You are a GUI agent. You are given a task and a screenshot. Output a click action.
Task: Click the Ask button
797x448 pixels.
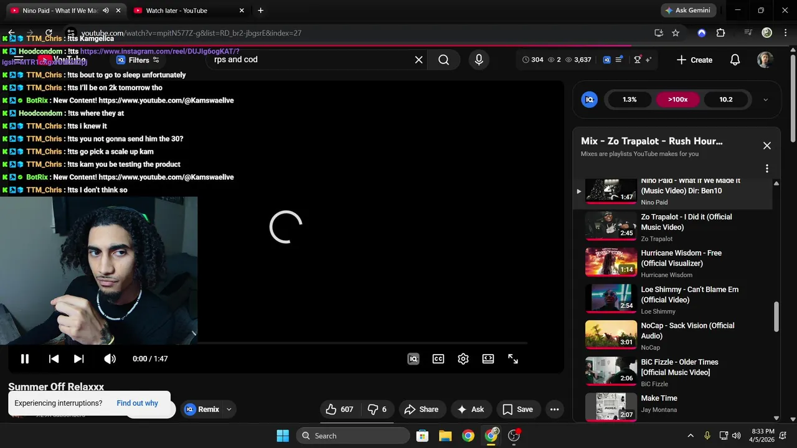[470, 409]
